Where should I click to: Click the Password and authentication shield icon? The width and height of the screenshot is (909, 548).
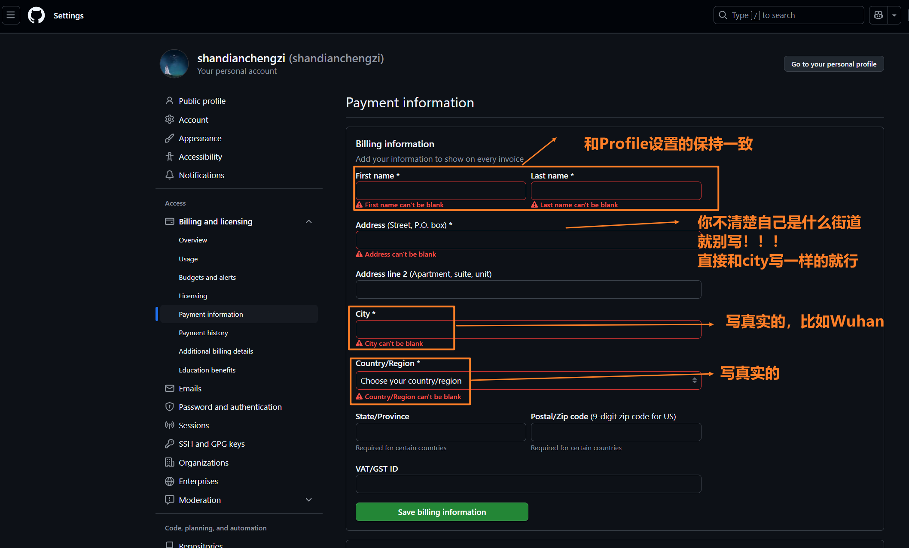[x=170, y=407]
